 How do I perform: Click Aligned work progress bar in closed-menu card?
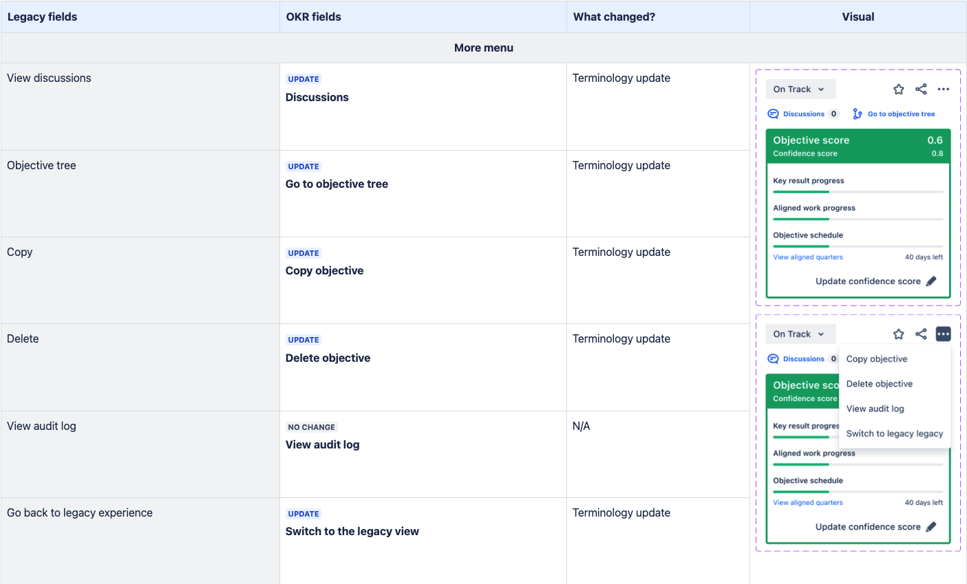(858, 219)
